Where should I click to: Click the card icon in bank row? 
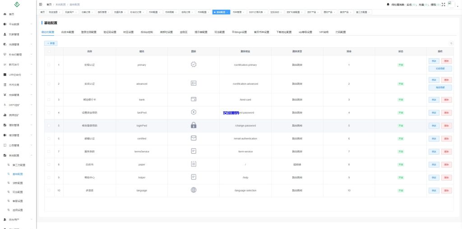click(x=194, y=99)
